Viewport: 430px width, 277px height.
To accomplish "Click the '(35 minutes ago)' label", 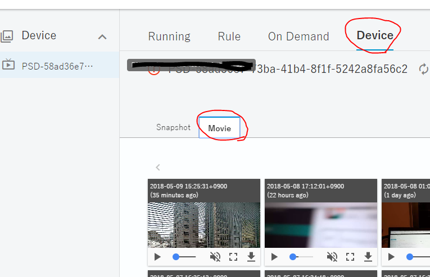I will pos(174,195).
